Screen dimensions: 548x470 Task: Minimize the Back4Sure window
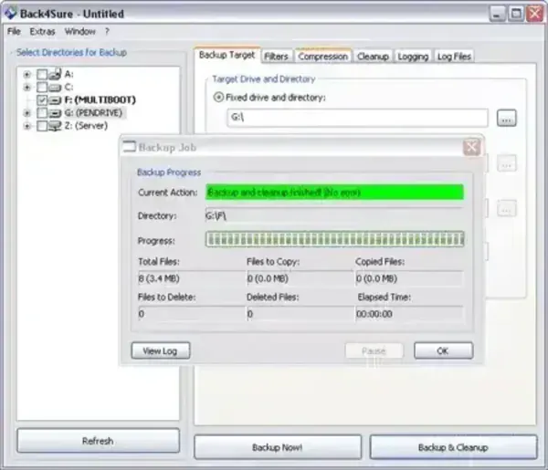tap(497, 14)
